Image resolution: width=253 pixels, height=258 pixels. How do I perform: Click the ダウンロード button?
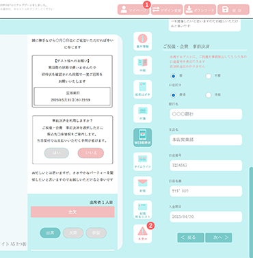pyautogui.click(x=200, y=10)
